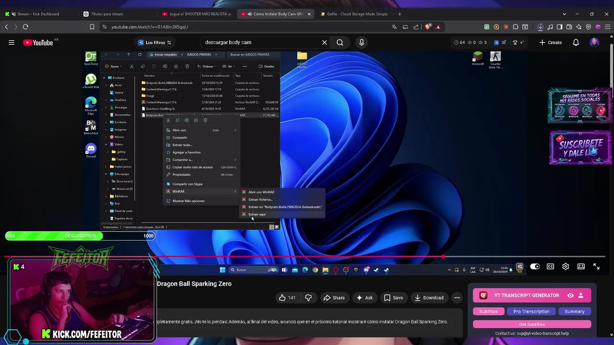Open the video player settings gear
Image resolution: width=614 pixels, height=345 pixels.
566,266
